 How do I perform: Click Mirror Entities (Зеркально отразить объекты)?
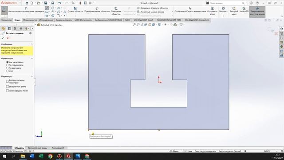pyautogui.click(x=152, y=8)
